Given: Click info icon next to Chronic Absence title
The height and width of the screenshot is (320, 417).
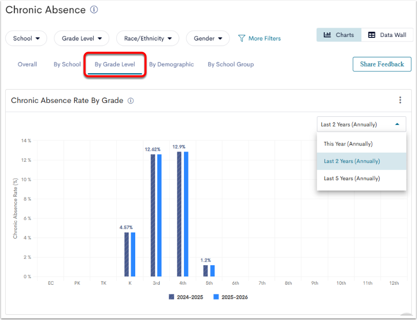Looking at the screenshot, I should (x=94, y=10).
